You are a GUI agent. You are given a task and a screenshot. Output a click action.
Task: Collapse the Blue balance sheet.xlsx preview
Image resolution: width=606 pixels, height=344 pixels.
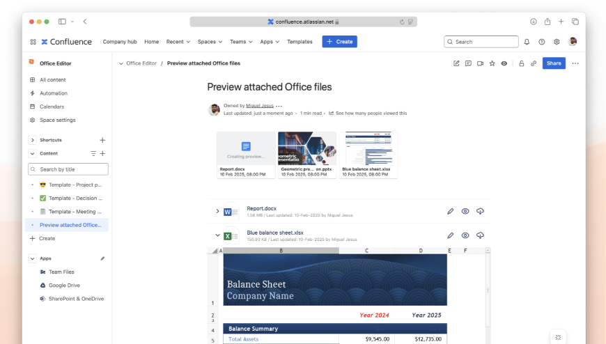click(x=217, y=235)
